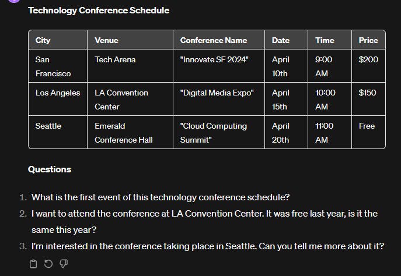Click the "Innovate SF 2024" cell
Screen dimensions: 401x276
coord(219,66)
